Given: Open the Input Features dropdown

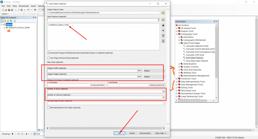Looking at the screenshot, I should click(159, 20).
